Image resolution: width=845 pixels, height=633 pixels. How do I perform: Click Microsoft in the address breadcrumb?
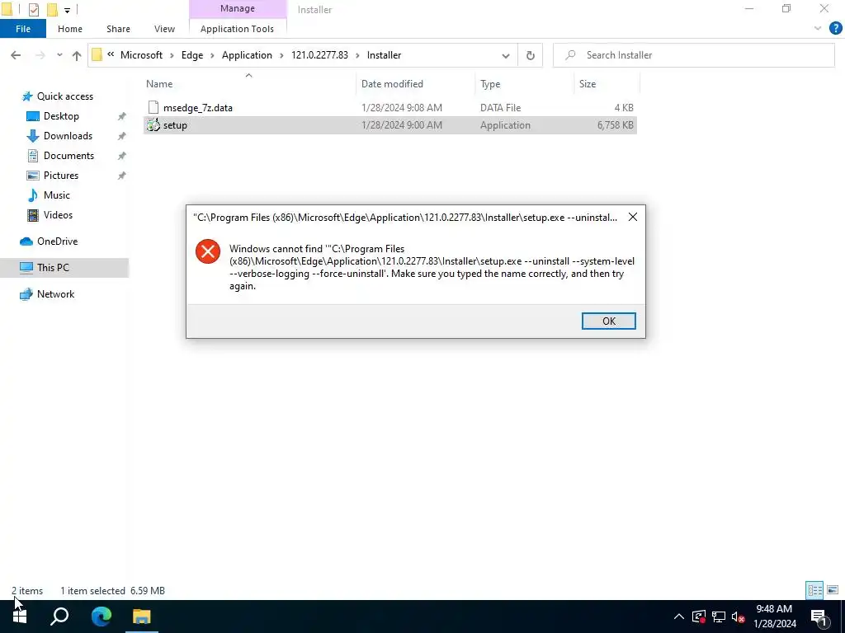141,55
